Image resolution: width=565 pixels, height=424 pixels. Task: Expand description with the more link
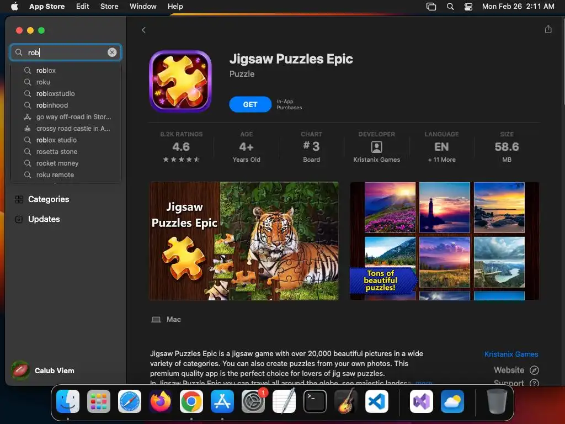424,383
